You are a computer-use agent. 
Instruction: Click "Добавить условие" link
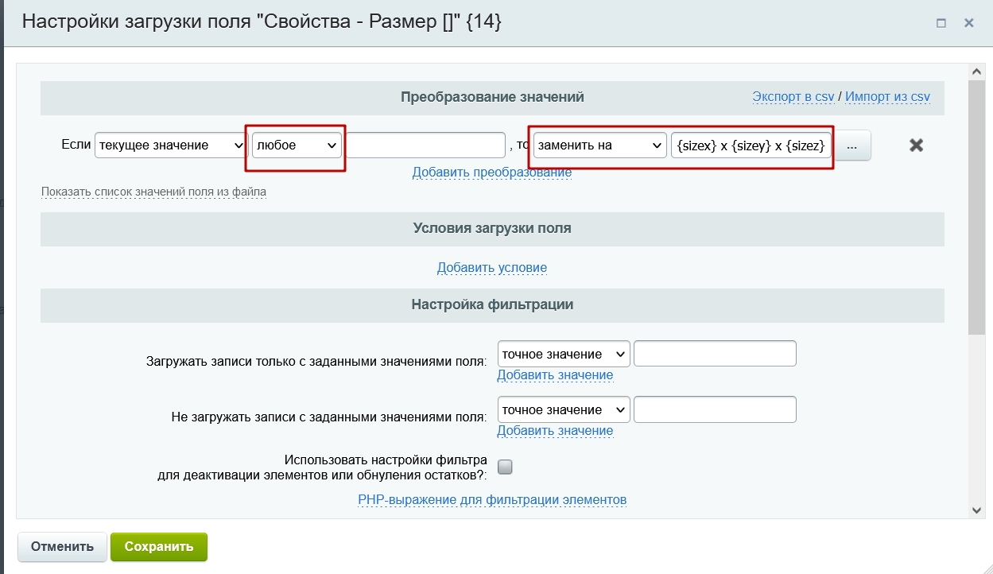point(492,268)
